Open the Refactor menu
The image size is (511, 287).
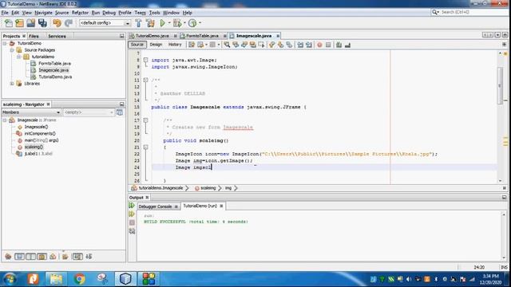click(x=80, y=13)
